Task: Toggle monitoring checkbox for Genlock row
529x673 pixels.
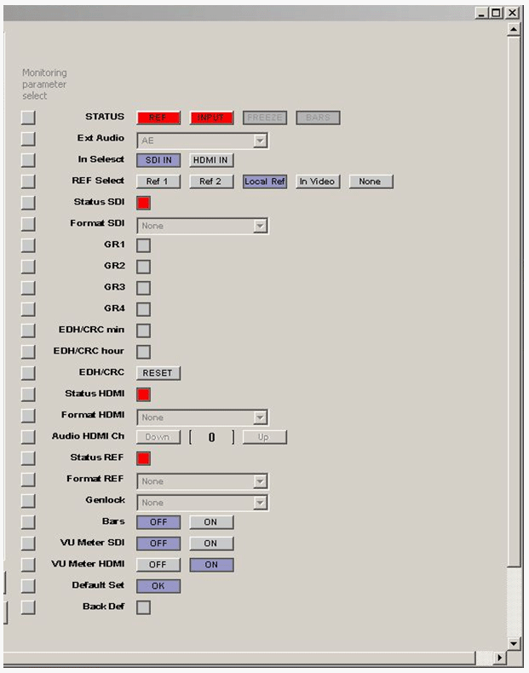Action: tap(28, 501)
